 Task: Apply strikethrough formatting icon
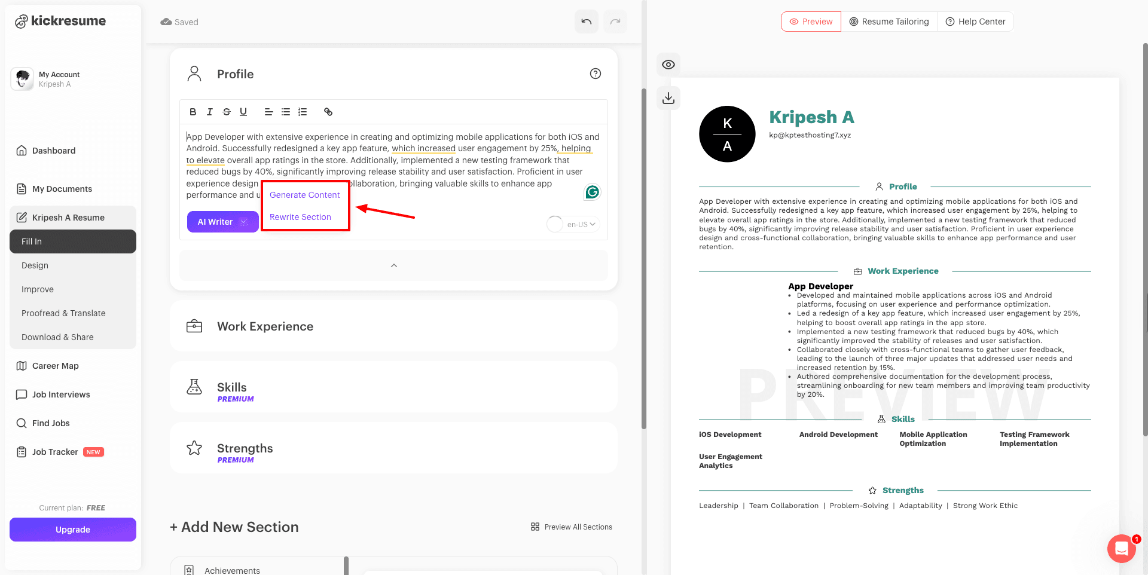tap(227, 112)
